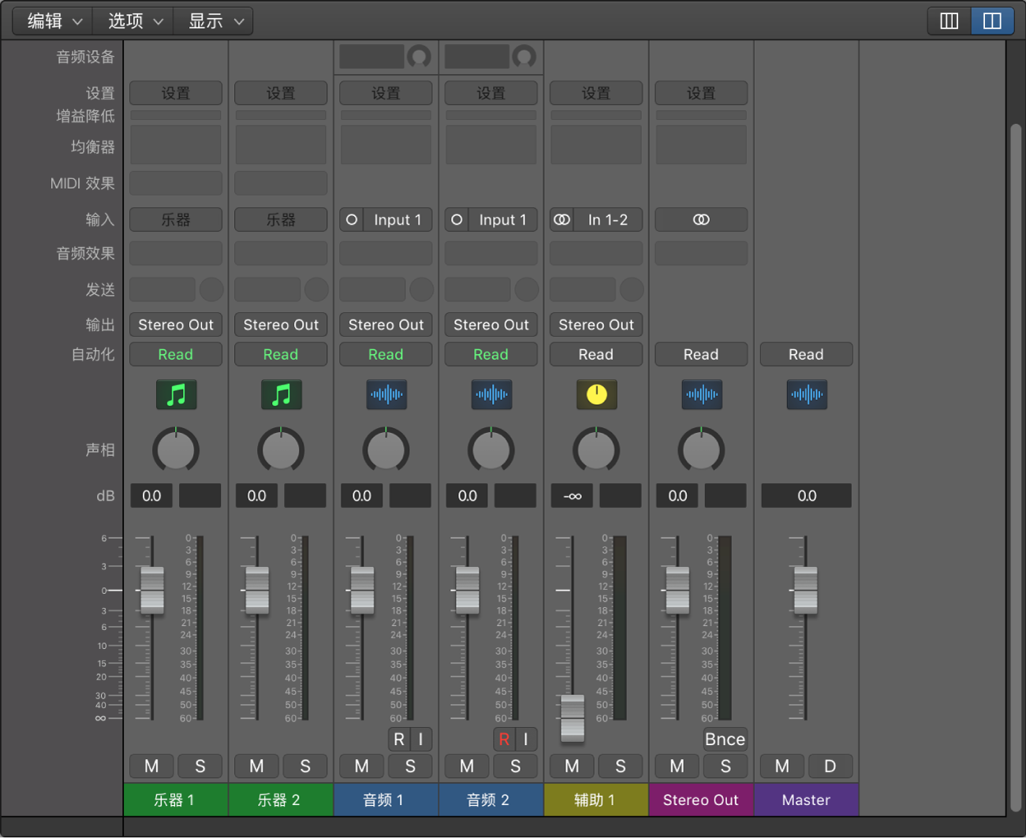The image size is (1026, 839).
Task: Click the 音频 1 audio device ring icon
Action: [419, 57]
